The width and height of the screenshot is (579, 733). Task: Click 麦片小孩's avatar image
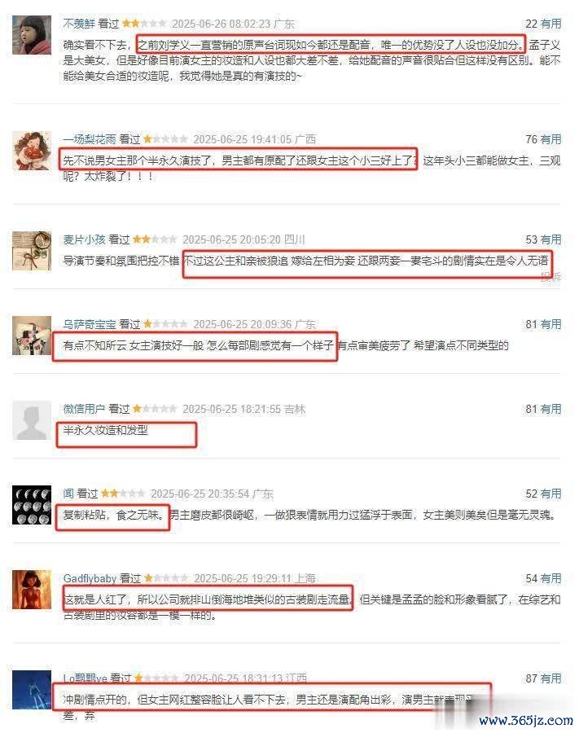(32, 251)
